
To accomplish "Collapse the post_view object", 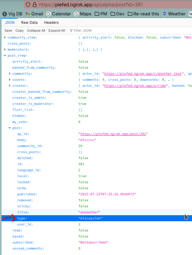I will click(5, 55).
